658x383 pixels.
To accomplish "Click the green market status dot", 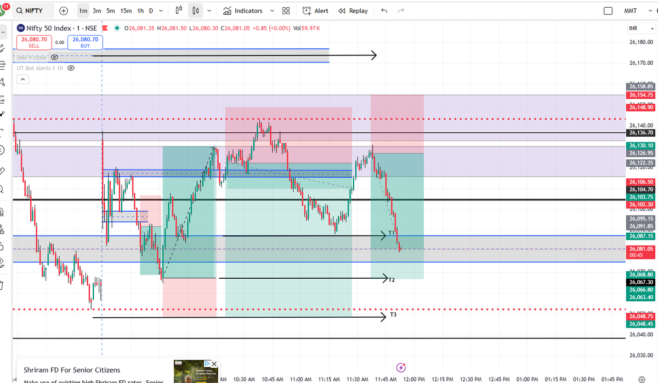I will pos(117,28).
